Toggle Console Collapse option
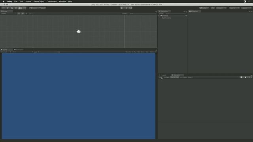 167,77
